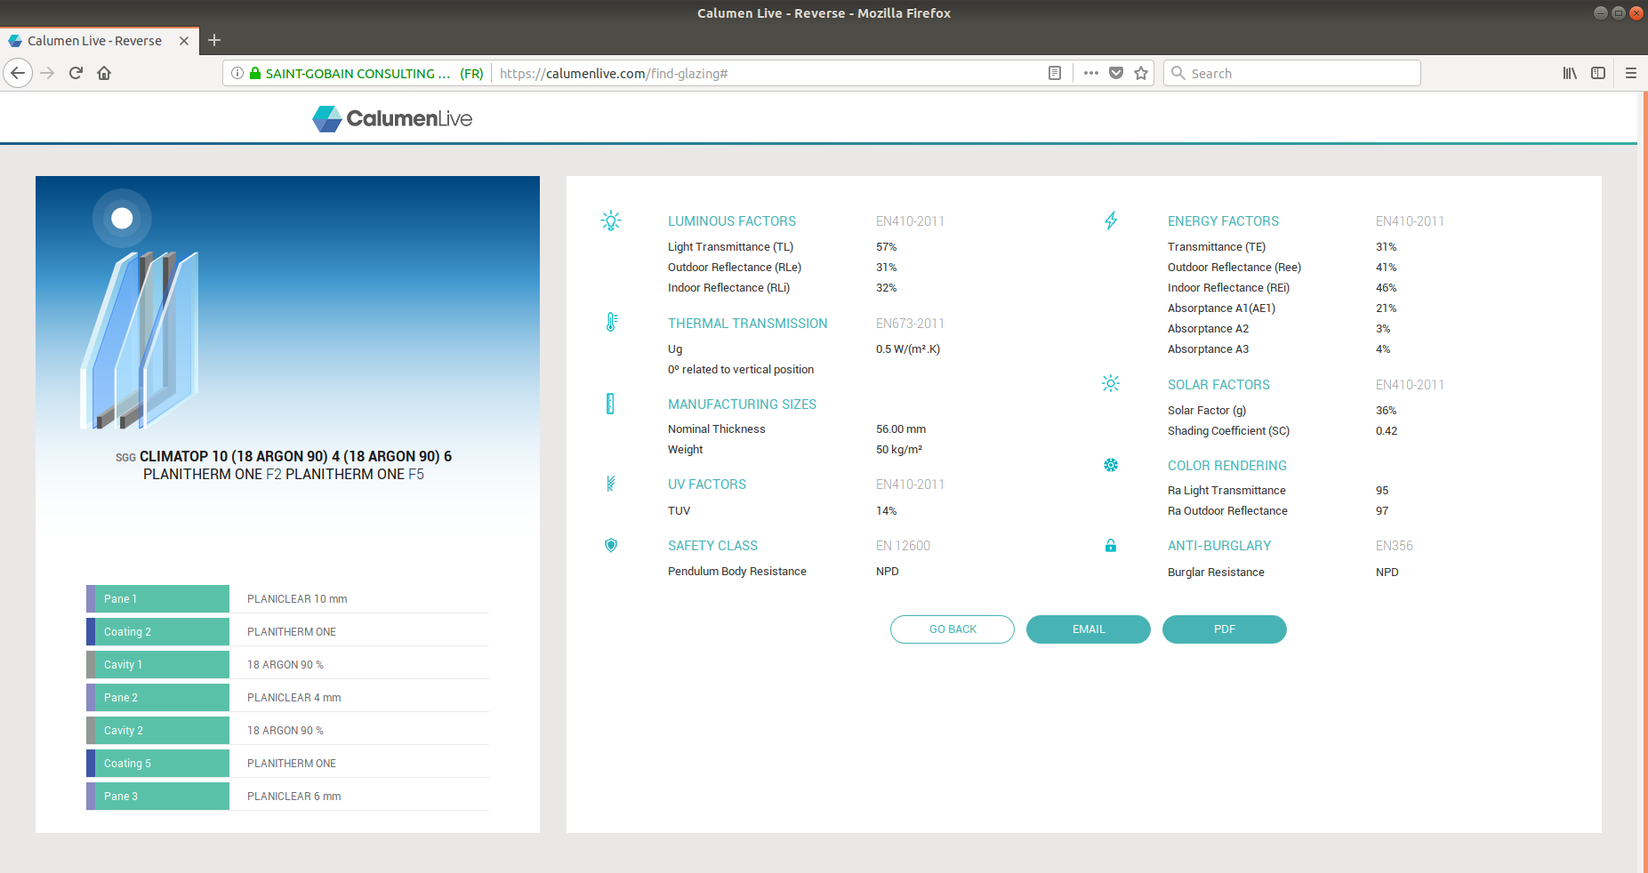Open page actions three-dots menu
This screenshot has width=1648, height=873.
(x=1091, y=73)
